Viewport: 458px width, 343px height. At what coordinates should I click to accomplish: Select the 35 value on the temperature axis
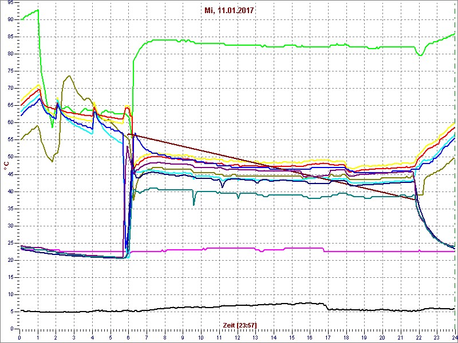[x=10, y=209]
